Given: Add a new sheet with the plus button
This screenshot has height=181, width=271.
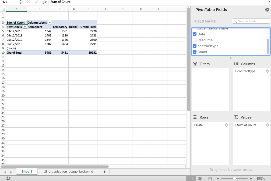Looking at the screenshot, I should pos(104,171).
